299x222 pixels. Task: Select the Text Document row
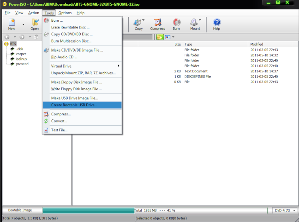(x=196, y=71)
